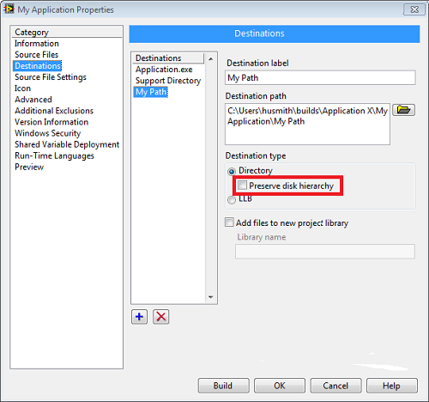Screen dimensions: 429x402
Task: Select Support Directory destination
Action: click(x=168, y=81)
